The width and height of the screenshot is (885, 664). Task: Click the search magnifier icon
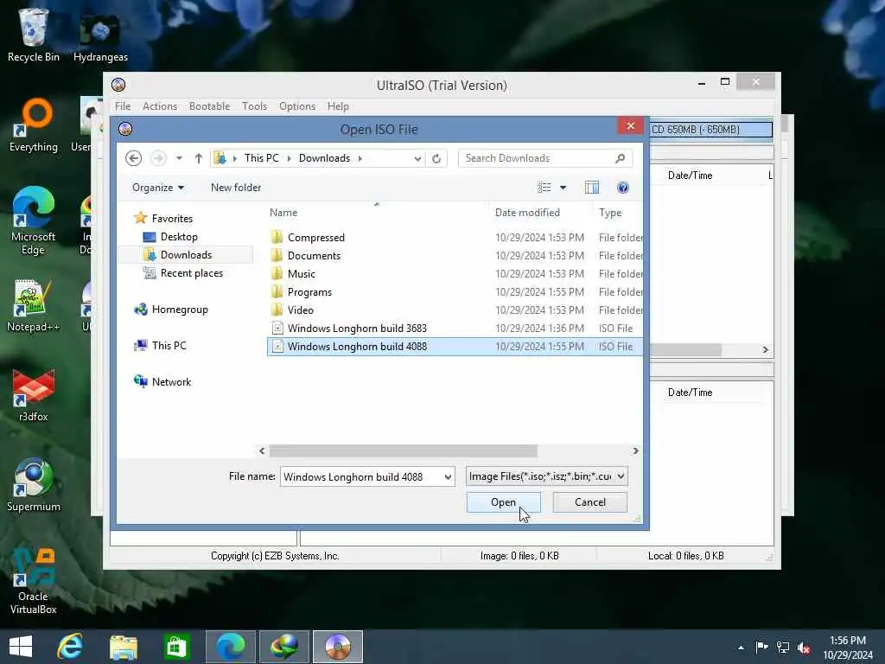click(x=620, y=158)
